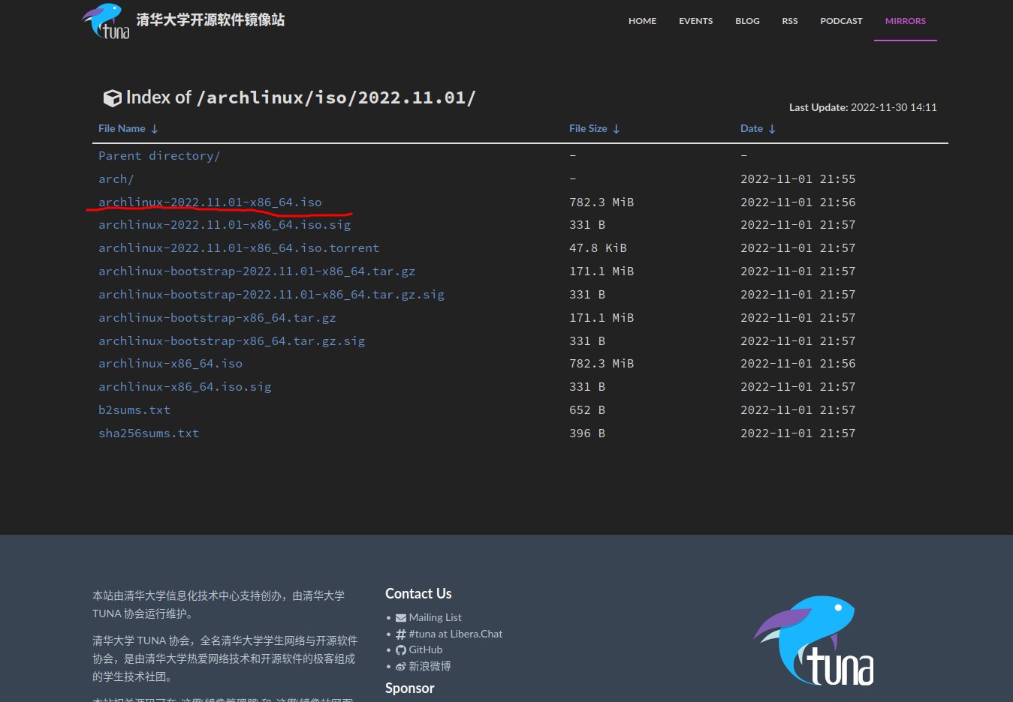Download archlinux-2022.11.01-x86_64.iso
Viewport: 1013px width, 702px height.
pyautogui.click(x=210, y=202)
